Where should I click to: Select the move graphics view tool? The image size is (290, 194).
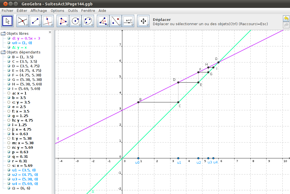(143, 21)
